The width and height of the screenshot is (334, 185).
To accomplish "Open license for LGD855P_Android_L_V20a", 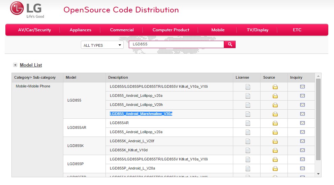I will pyautogui.click(x=248, y=169).
